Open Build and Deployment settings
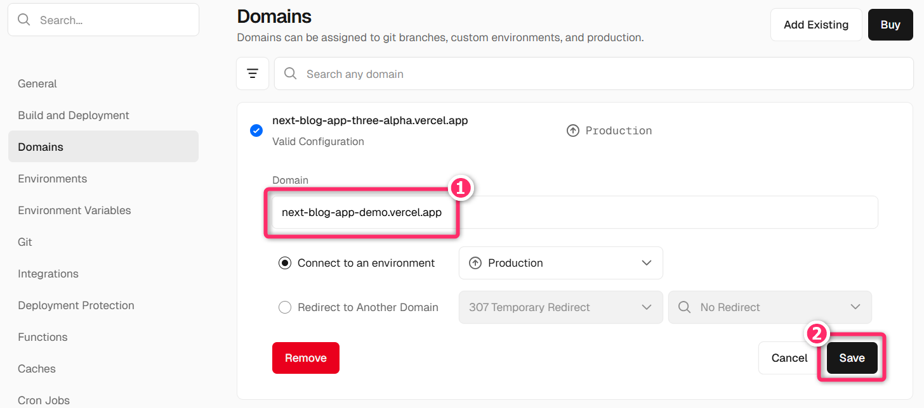924x408 pixels. click(x=74, y=115)
